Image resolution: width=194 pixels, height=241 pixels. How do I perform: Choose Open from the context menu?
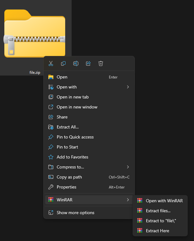(62, 77)
